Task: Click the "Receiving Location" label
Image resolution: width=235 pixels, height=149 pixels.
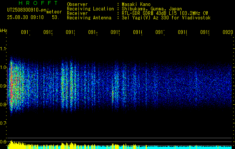Action: coord(90,9)
